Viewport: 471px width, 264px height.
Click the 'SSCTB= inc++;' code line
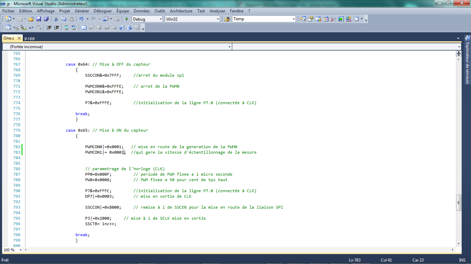(x=101, y=224)
